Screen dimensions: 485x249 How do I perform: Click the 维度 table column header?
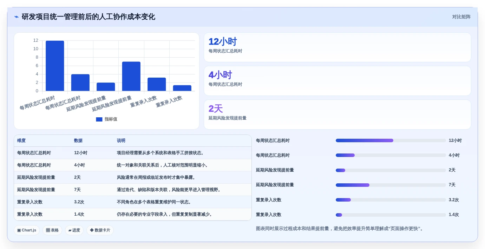pos(21,140)
